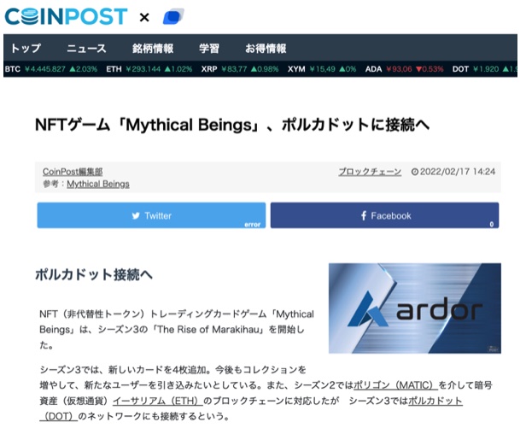
Task: Select the XRP ticker entry
Action: (x=239, y=69)
